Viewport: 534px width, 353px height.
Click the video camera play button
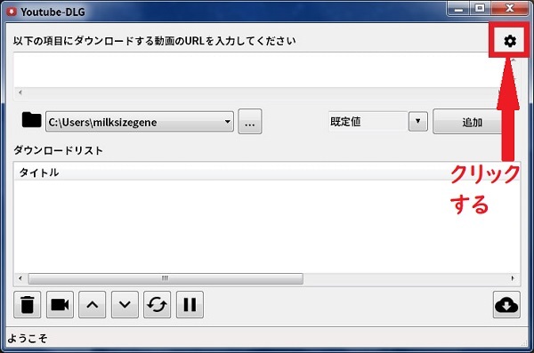60,304
